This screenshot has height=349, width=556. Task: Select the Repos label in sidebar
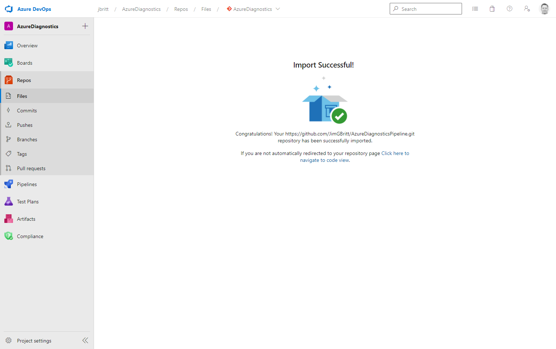(x=24, y=80)
